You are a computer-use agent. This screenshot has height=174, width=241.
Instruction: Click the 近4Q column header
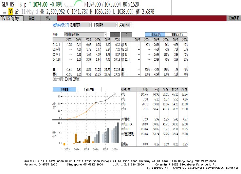145,90
